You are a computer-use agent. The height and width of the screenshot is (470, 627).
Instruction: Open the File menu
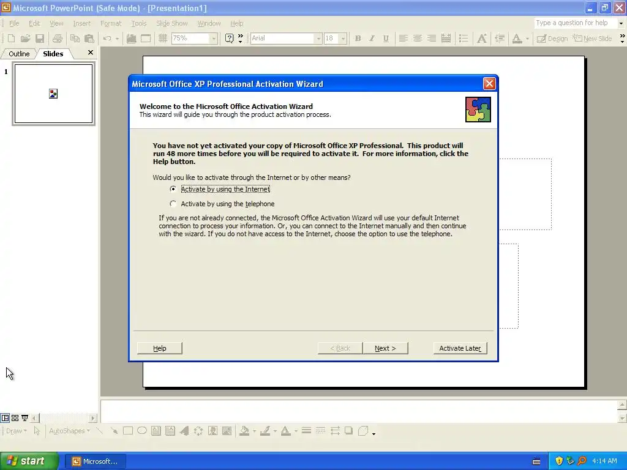14,23
